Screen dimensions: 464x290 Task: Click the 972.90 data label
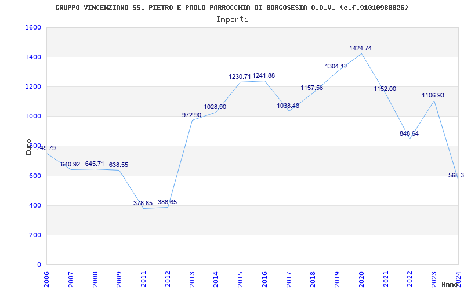tap(191, 115)
